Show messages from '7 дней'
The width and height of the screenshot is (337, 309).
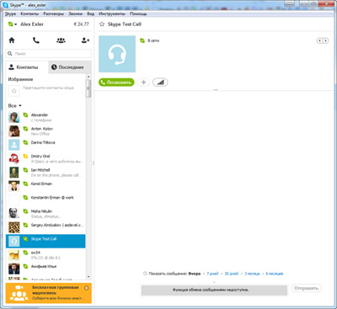[x=212, y=274]
